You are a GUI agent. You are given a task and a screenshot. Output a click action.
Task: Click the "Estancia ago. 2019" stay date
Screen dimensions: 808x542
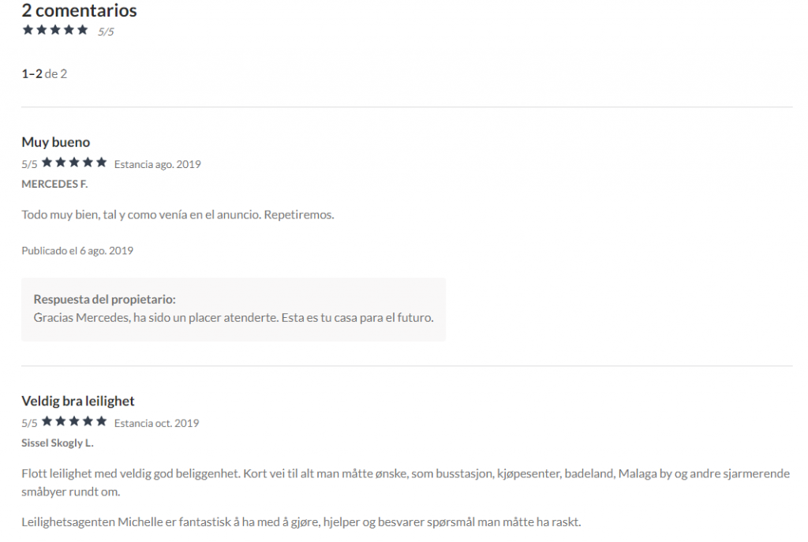(157, 164)
